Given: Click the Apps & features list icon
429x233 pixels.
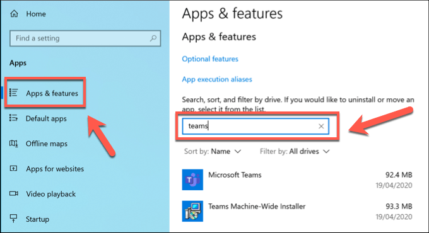Looking at the screenshot, I should click(x=14, y=93).
